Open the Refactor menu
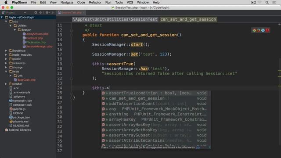281x158 pixels. (x=95, y=2)
